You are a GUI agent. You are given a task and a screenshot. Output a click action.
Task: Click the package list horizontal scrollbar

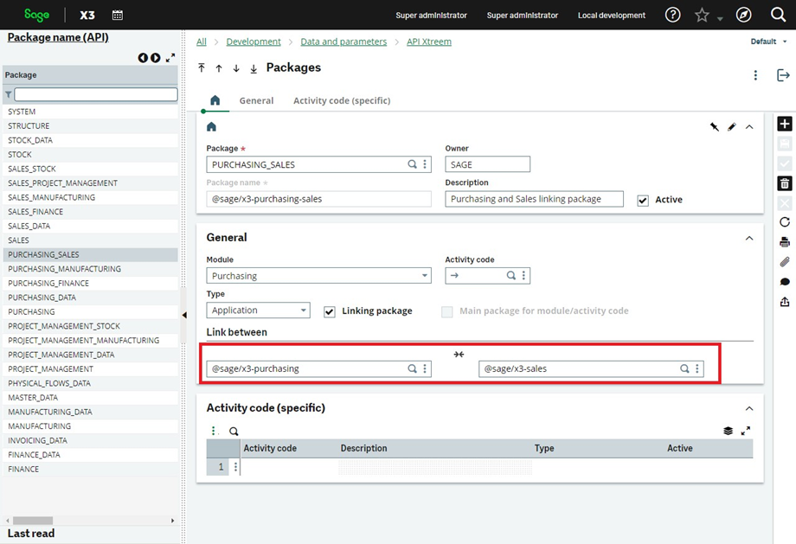[33, 521]
